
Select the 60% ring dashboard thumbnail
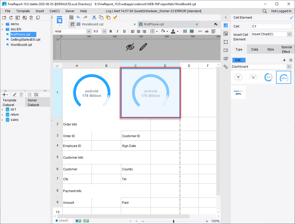[268, 77]
